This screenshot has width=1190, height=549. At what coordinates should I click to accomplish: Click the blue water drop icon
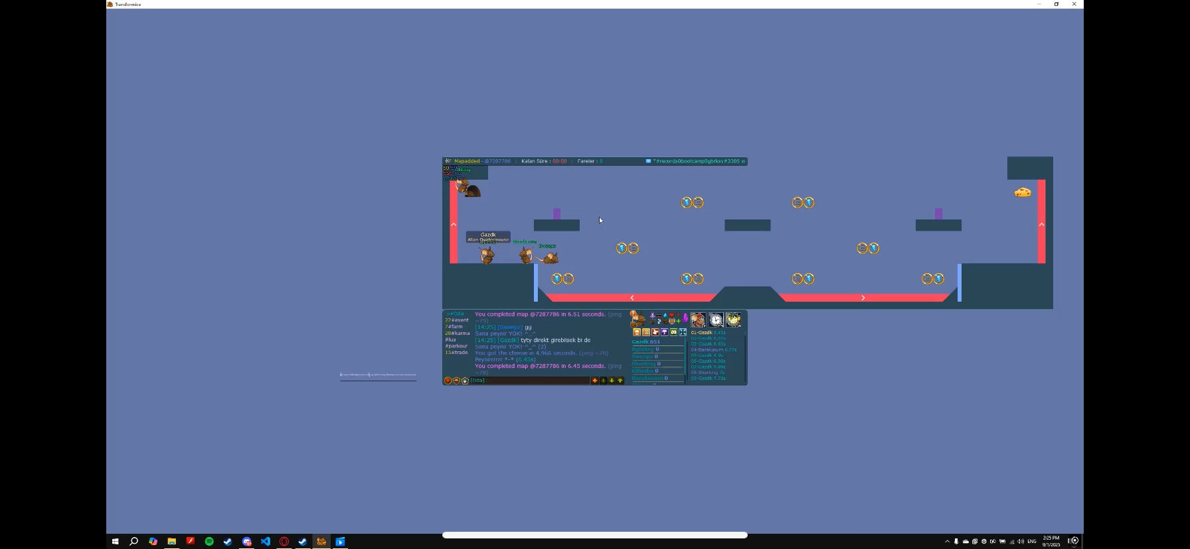click(x=665, y=316)
